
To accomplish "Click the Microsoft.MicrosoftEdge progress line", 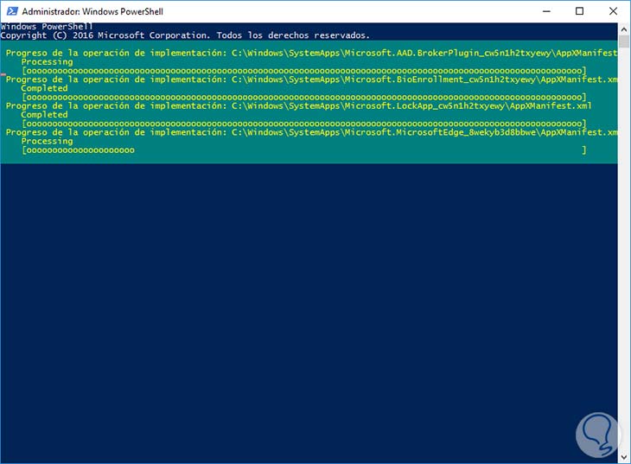I will point(311,132).
